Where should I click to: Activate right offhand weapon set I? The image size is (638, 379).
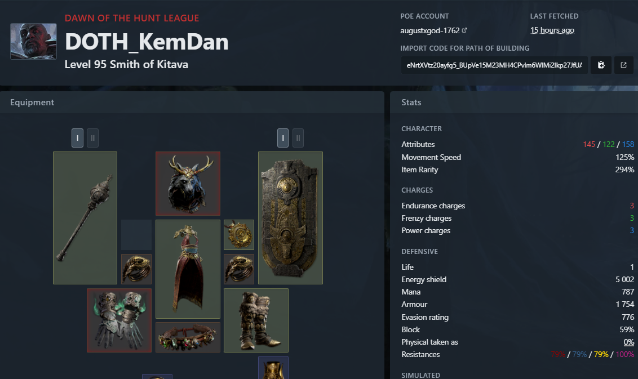[x=283, y=138]
